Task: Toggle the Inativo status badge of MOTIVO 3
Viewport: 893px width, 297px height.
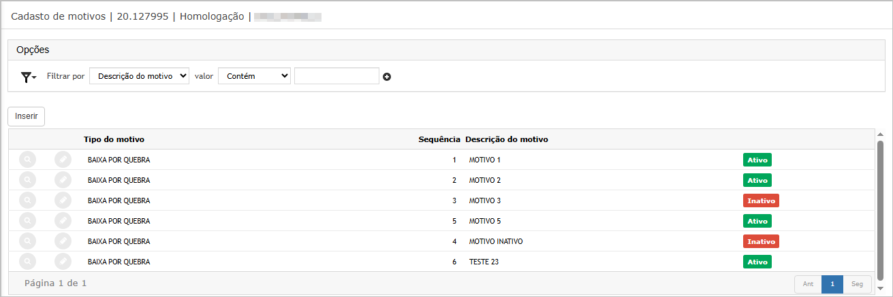Action: click(x=760, y=201)
